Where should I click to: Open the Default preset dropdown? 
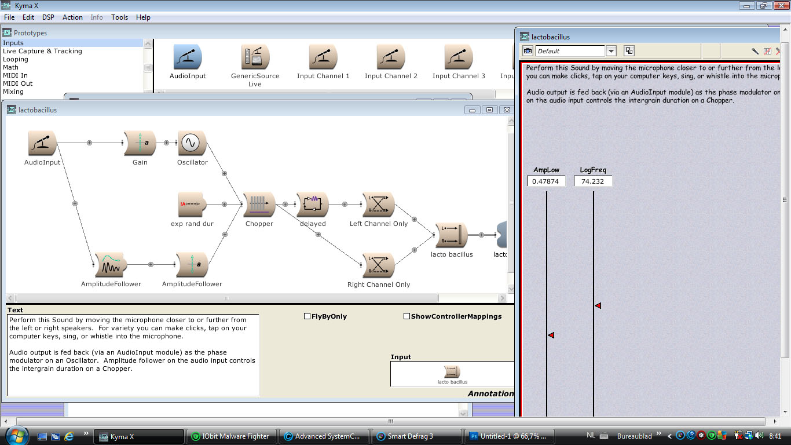click(611, 50)
